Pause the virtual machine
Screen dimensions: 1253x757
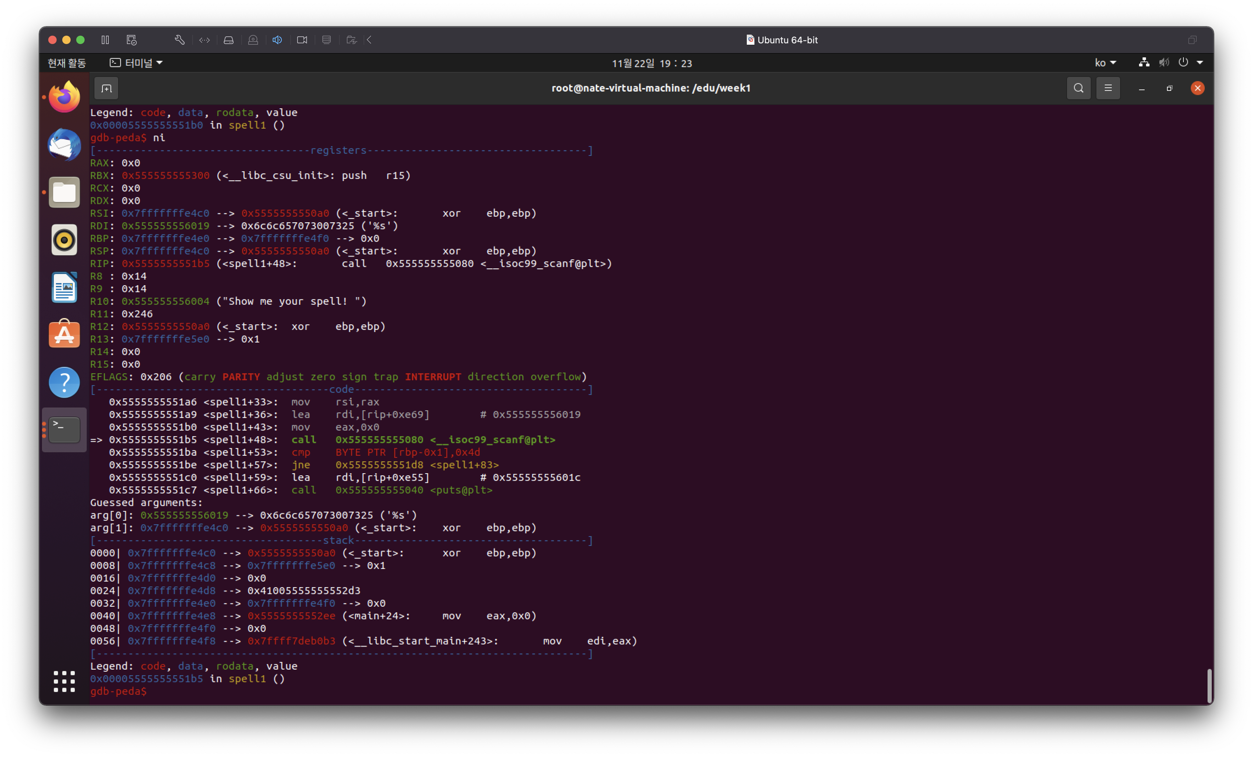coord(105,39)
